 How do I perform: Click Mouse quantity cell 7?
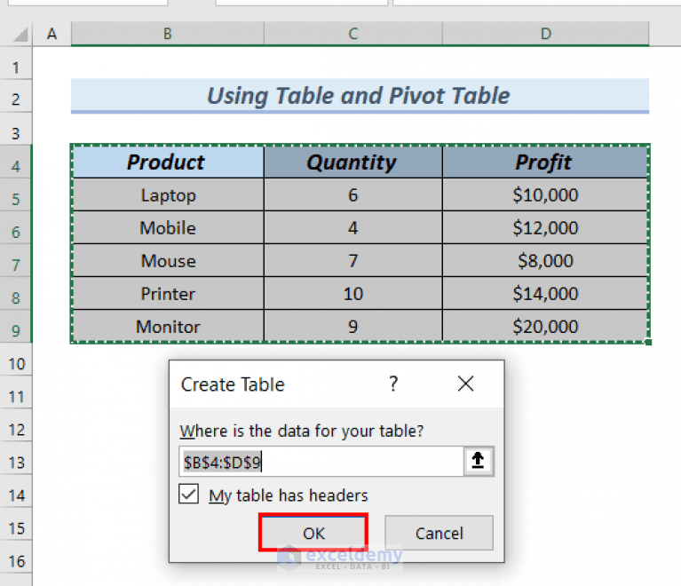pyautogui.click(x=352, y=261)
